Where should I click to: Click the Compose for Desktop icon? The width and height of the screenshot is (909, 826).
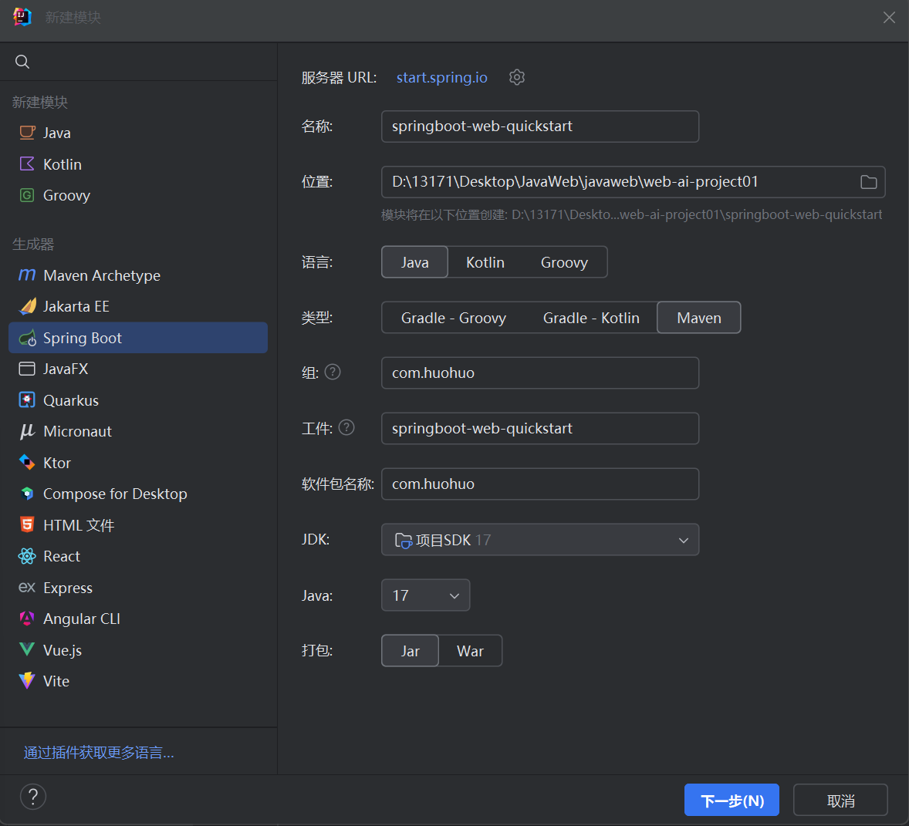click(x=27, y=494)
